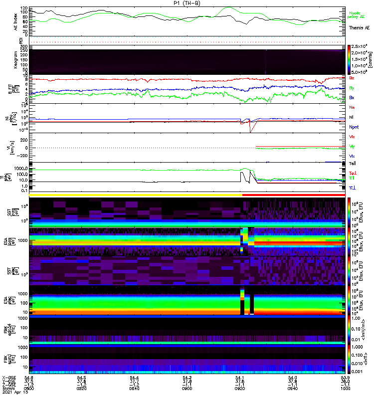Click the 2.5x10^4 color bar value
The image size is (374, 399).
tap(359, 46)
